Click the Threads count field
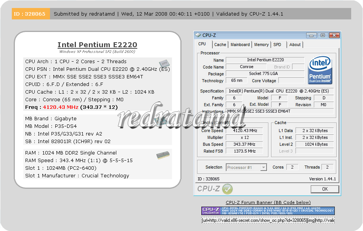Screen dimensions: 363x231 (x=327, y=167)
